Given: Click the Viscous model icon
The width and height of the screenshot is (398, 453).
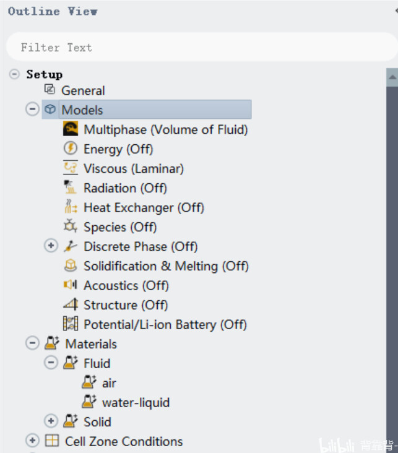Looking at the screenshot, I should click(71, 168).
